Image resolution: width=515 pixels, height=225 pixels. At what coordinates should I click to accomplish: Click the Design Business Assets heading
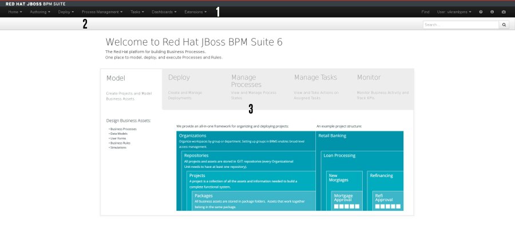coord(128,120)
